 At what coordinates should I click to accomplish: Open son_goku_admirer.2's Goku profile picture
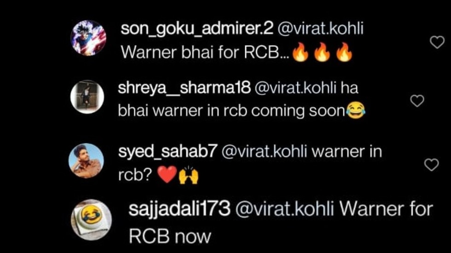click(88, 38)
